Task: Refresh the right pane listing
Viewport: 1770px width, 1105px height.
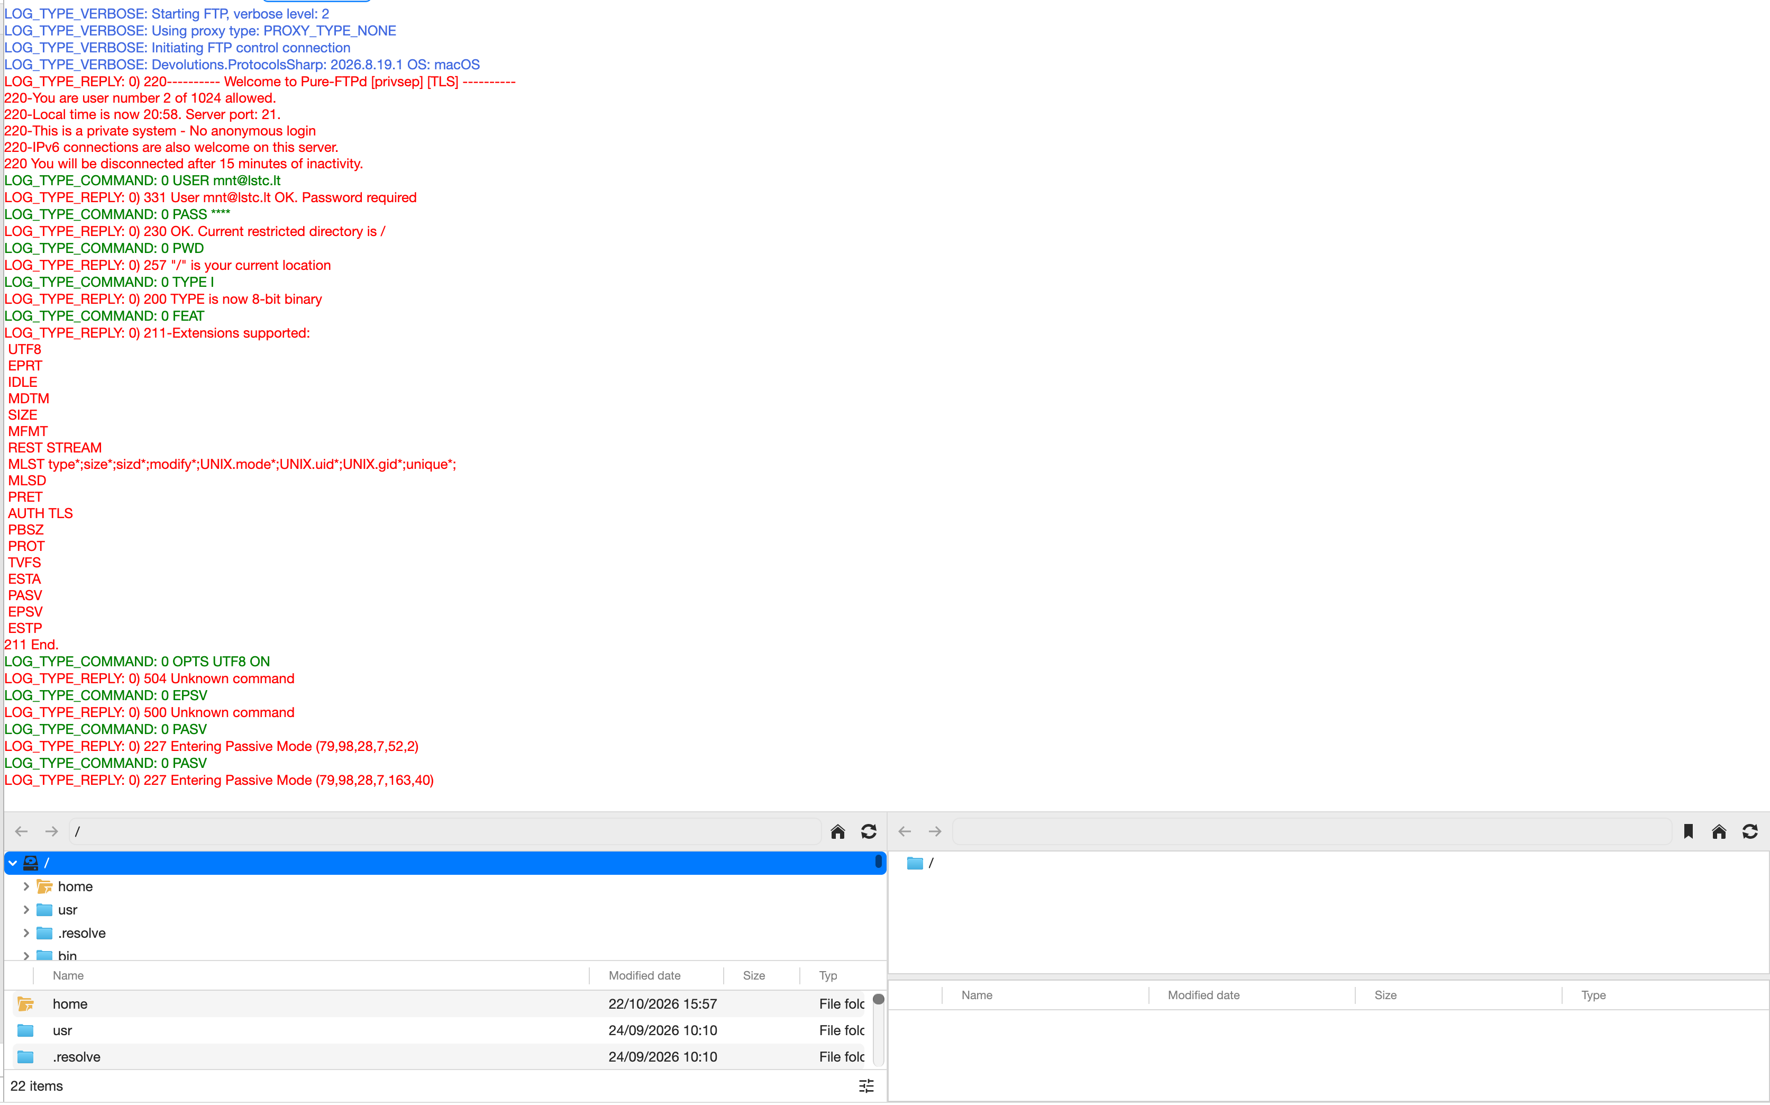Action: click(x=1749, y=832)
